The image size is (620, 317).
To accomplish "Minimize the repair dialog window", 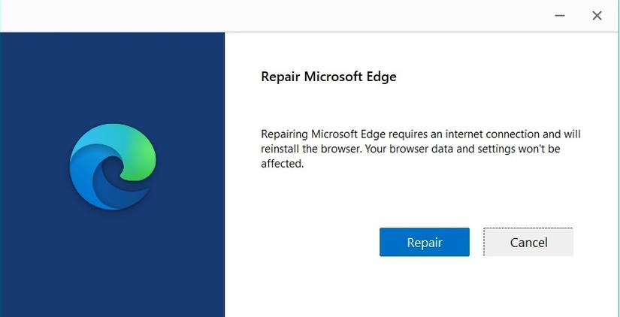I will tap(561, 15).
